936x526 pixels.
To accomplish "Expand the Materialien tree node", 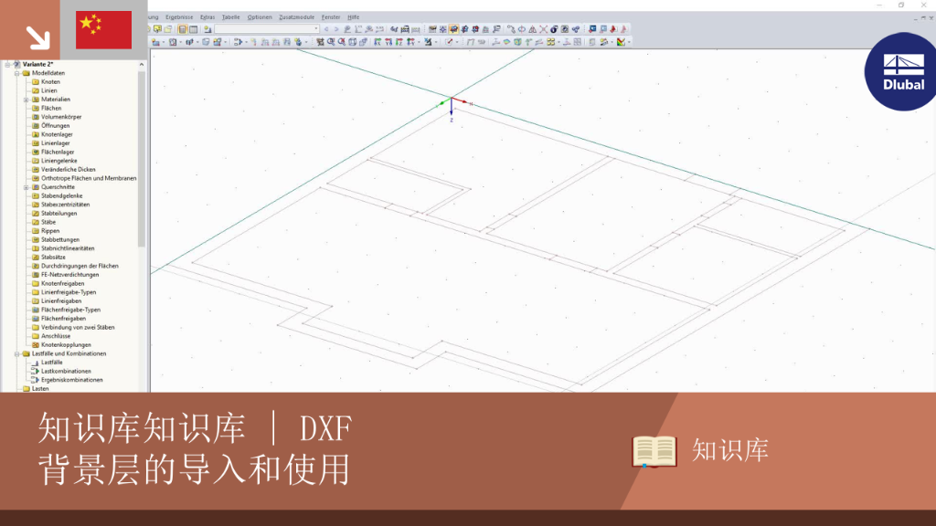I will pos(27,100).
